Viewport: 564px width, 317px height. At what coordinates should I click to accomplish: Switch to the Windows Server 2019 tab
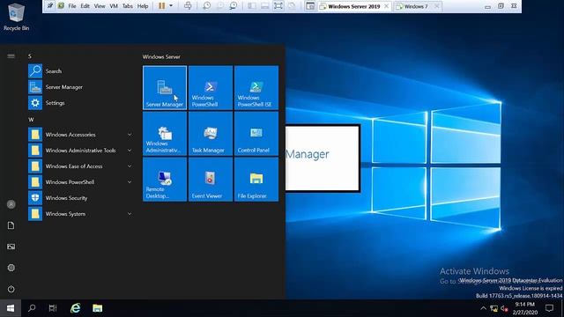[x=354, y=6]
